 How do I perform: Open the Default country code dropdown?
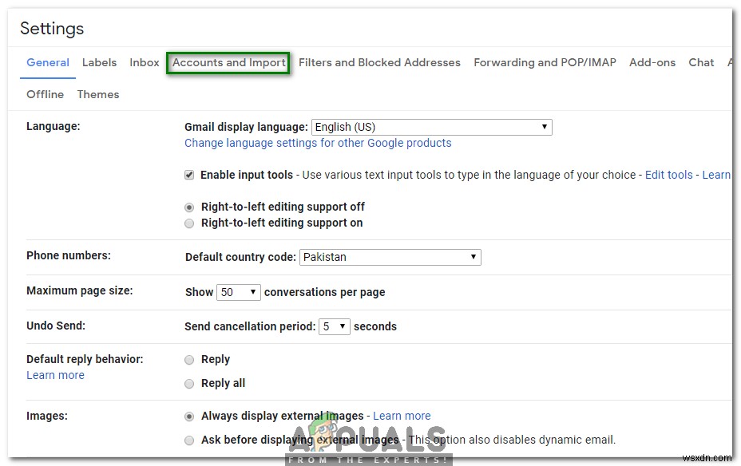pos(390,257)
